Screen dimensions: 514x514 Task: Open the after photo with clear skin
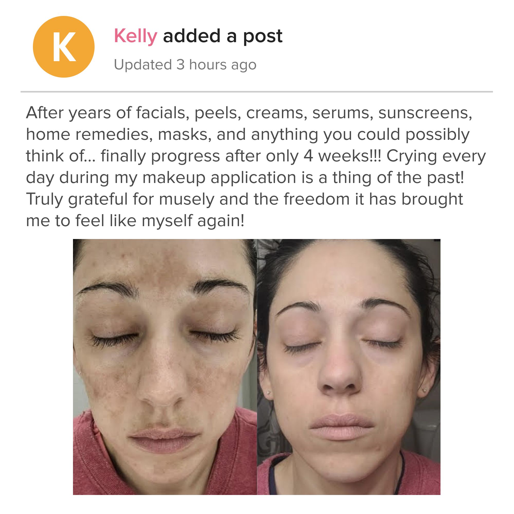(x=349, y=367)
